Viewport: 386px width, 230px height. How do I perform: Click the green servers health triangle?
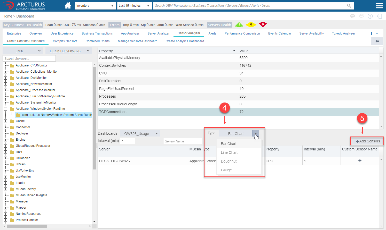239,25
